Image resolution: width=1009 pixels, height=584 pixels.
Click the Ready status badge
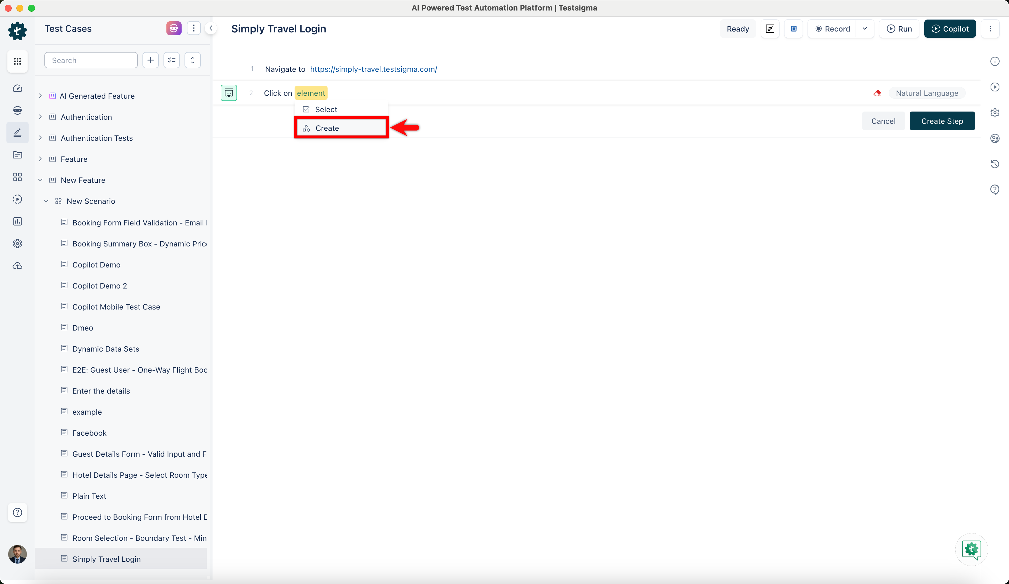737,28
